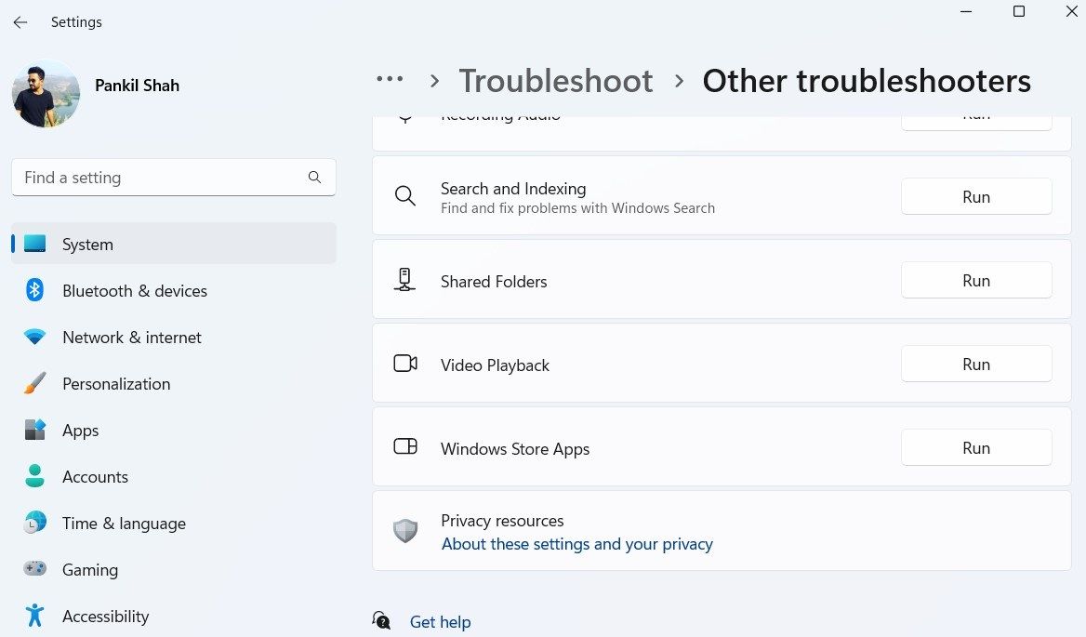Viewport: 1086px width, 637px height.
Task: Select System in the sidebar
Action: (174, 244)
